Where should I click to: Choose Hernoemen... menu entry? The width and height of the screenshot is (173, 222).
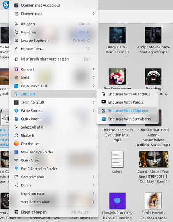[54, 49]
